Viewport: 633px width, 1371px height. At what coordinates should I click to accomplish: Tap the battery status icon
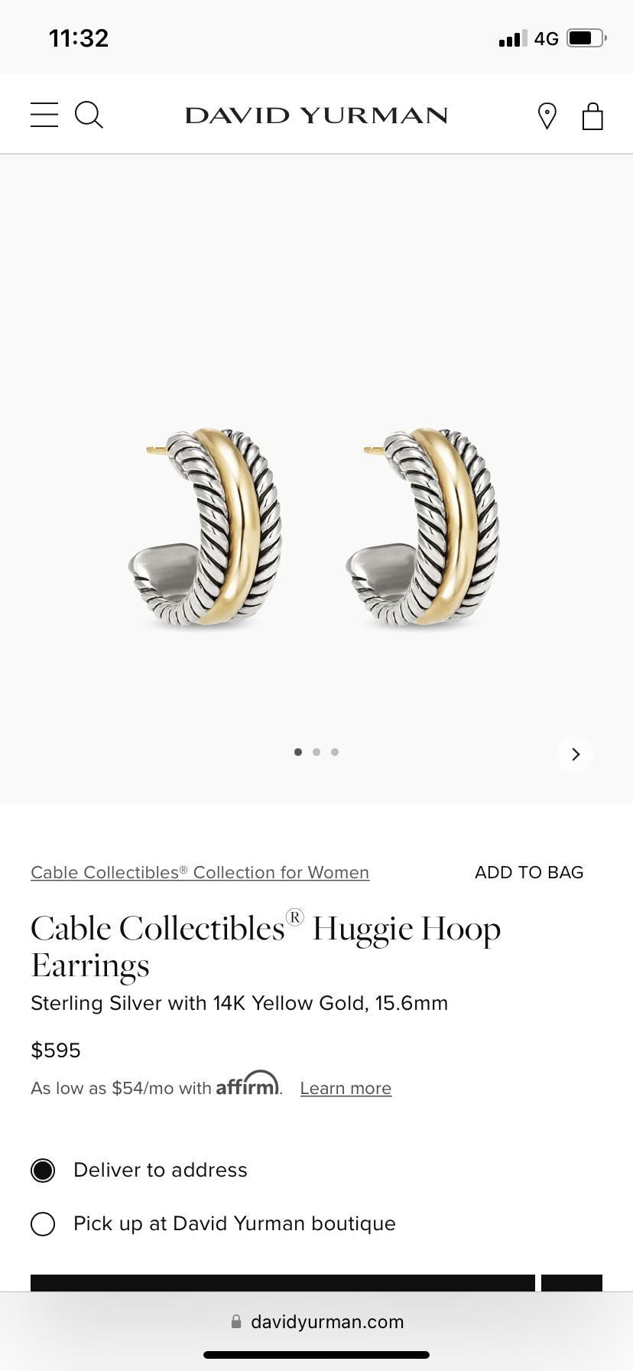(586, 38)
